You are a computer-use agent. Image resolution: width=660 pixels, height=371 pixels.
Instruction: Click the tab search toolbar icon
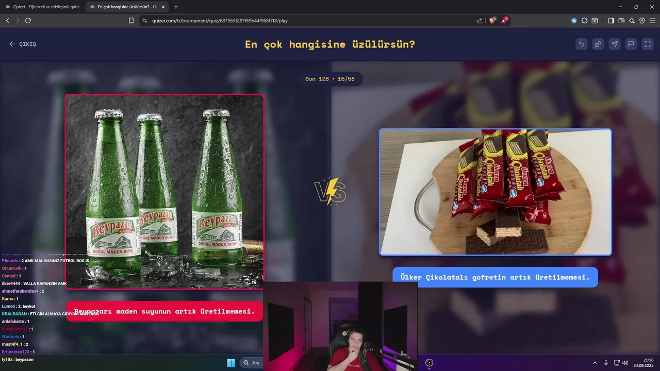(595, 21)
